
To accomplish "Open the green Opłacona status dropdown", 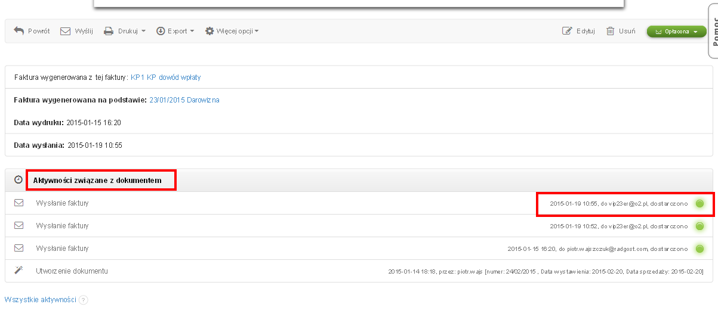I will tap(676, 32).
